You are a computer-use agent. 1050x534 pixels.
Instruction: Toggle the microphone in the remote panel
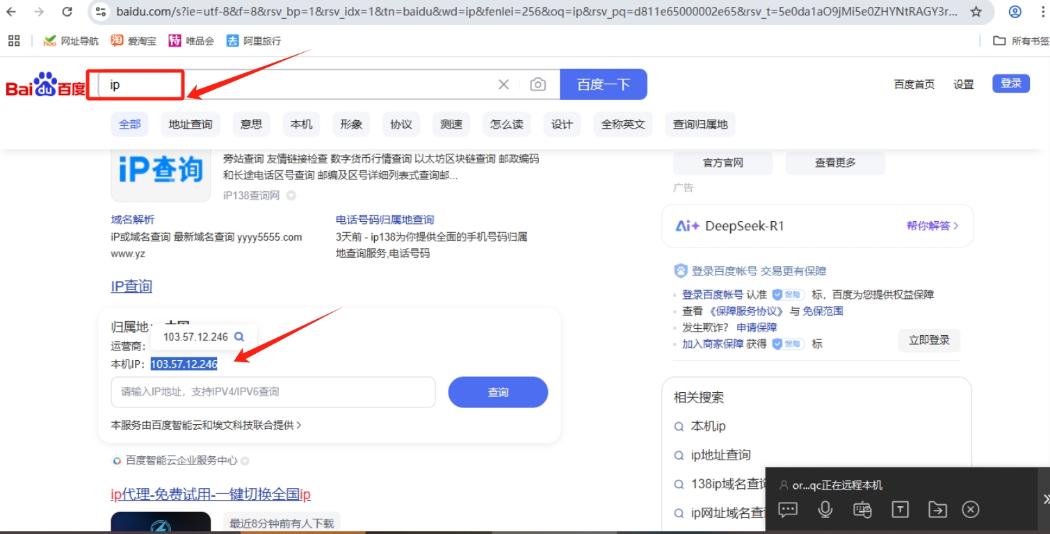[x=825, y=510]
